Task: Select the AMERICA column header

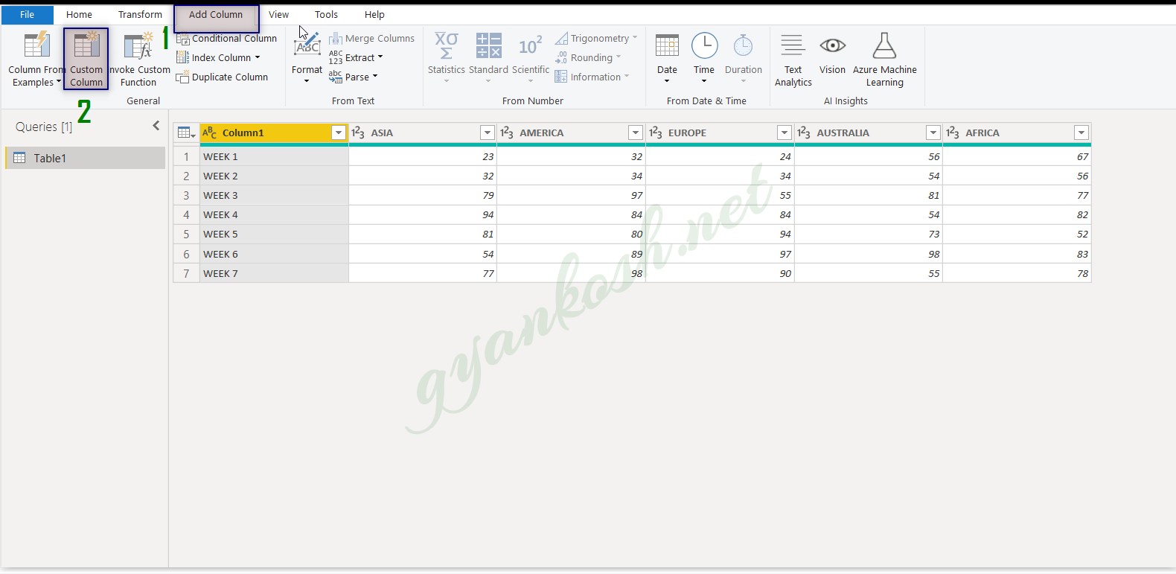Action: point(571,133)
